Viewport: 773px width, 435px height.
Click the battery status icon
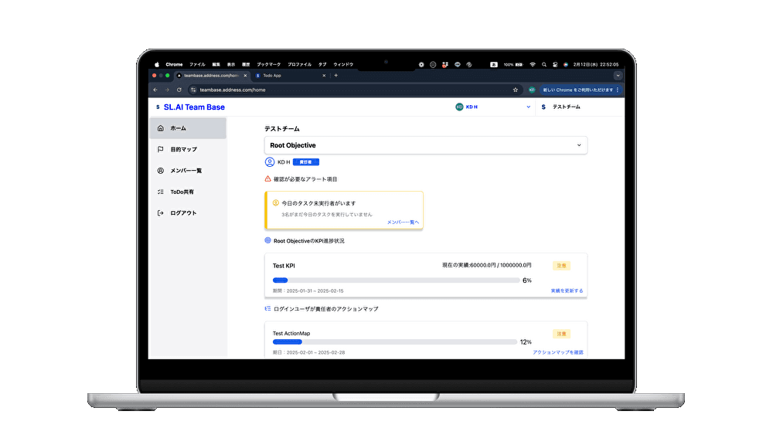[x=519, y=65]
